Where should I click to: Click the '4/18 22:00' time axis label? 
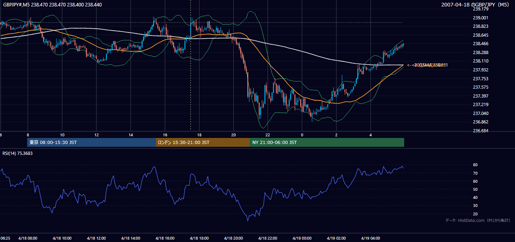pos(268,238)
